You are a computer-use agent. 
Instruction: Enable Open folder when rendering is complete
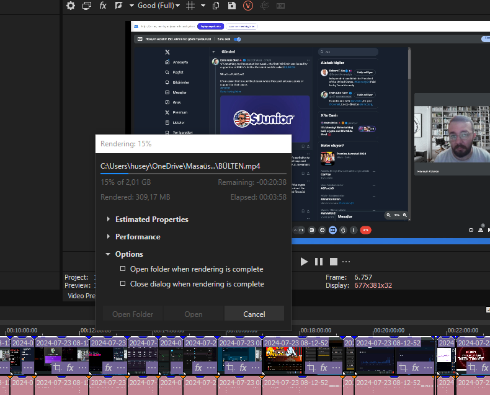123,269
